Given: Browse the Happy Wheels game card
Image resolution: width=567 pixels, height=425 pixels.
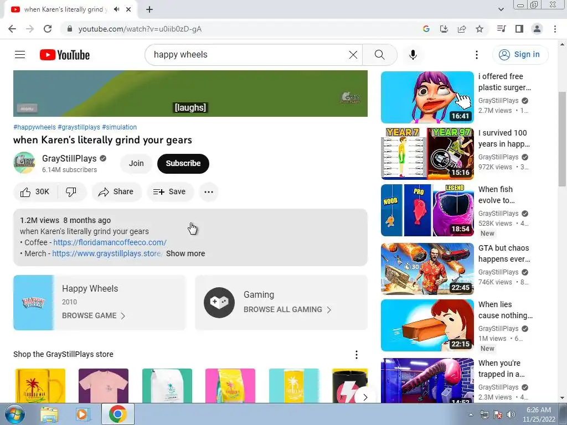Looking at the screenshot, I should (100, 303).
